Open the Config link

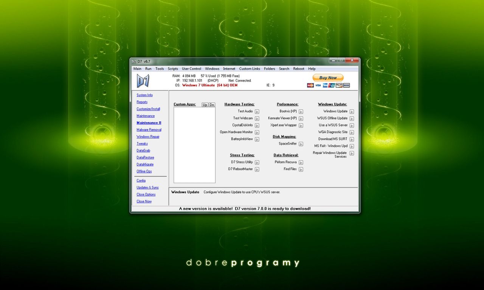pos(141,181)
